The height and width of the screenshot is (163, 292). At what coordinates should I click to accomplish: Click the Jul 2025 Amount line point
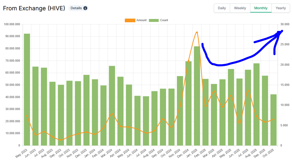click(x=248, y=91)
